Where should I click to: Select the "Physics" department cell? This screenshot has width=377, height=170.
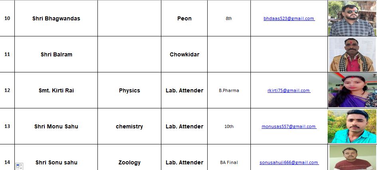pyautogui.click(x=129, y=90)
